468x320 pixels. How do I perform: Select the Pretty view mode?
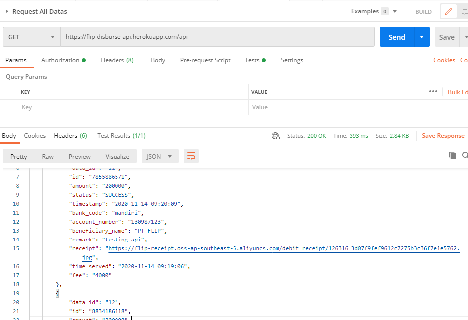pos(18,157)
